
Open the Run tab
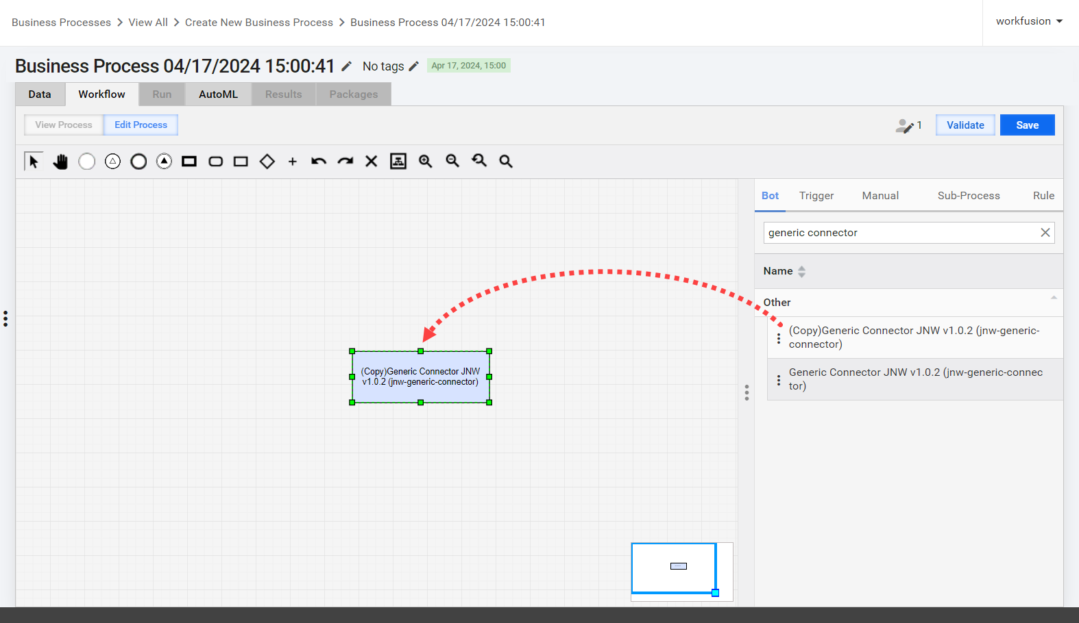tap(162, 94)
